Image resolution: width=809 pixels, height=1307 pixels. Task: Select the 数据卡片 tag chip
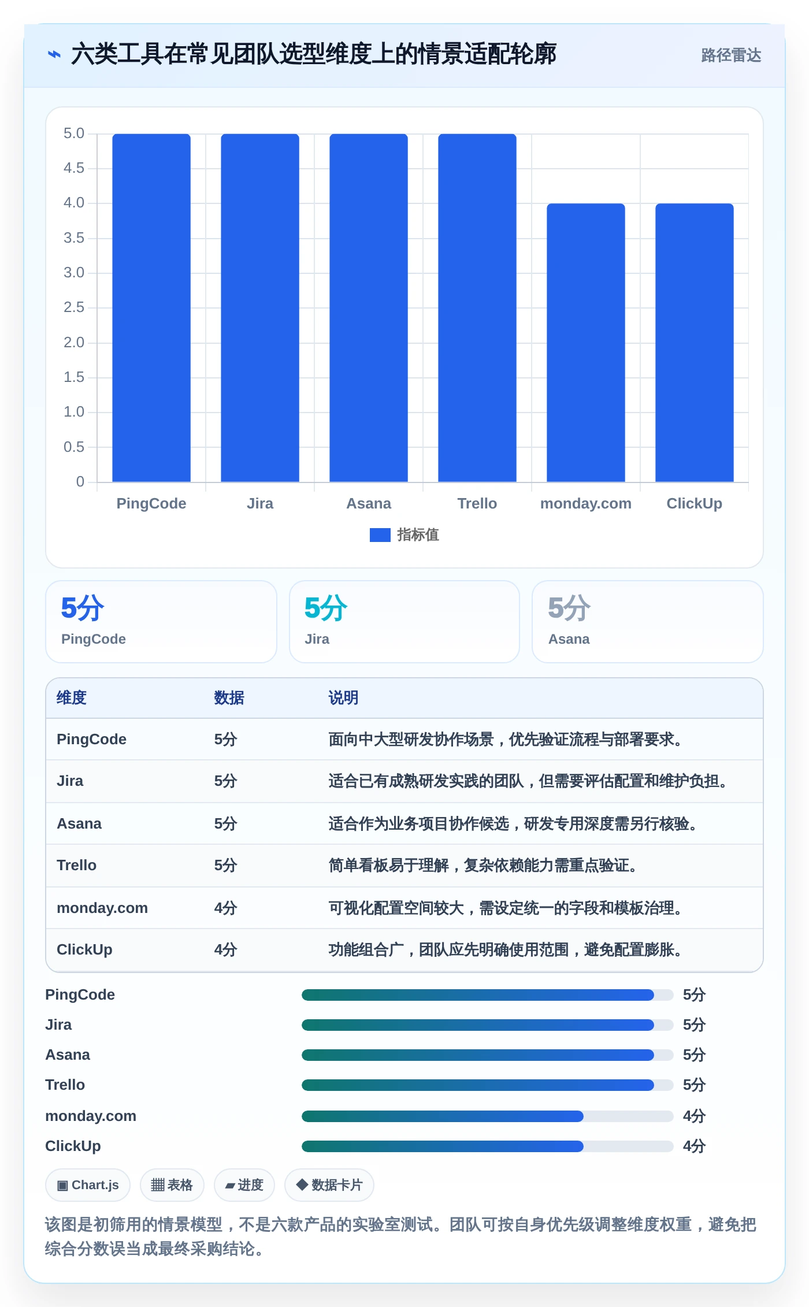click(x=329, y=1185)
